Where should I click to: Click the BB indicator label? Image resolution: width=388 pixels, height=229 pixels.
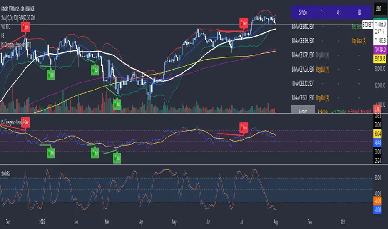tap(3, 36)
